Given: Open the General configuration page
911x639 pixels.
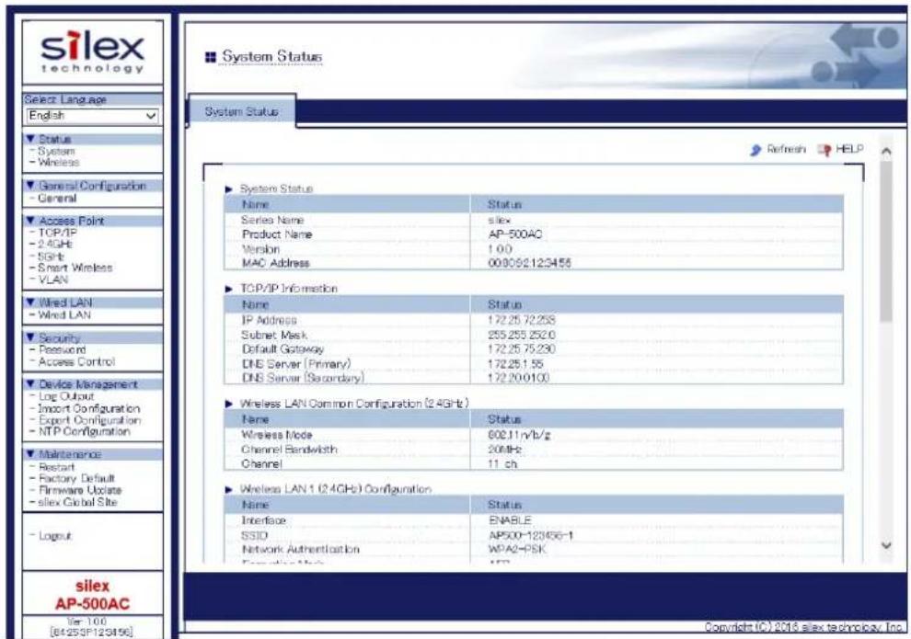Looking at the screenshot, I should coord(57,198).
